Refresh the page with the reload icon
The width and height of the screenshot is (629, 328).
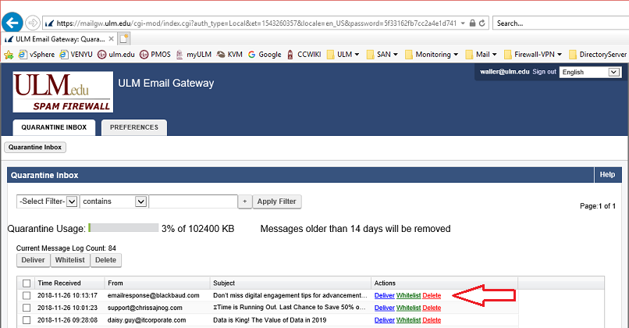tap(482, 23)
